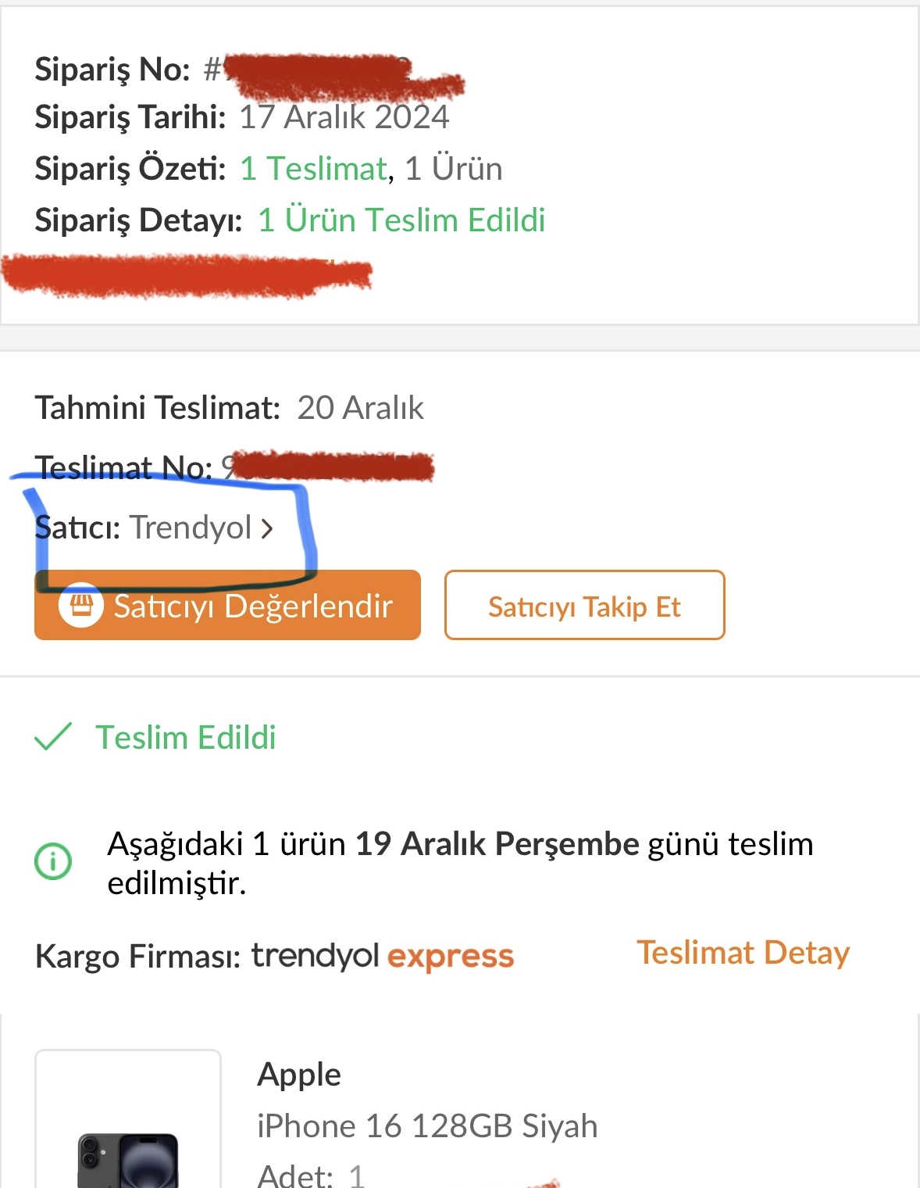Open the iPhone 16 128GB Siyah title
This screenshot has height=1188, width=920.
coord(427,1126)
